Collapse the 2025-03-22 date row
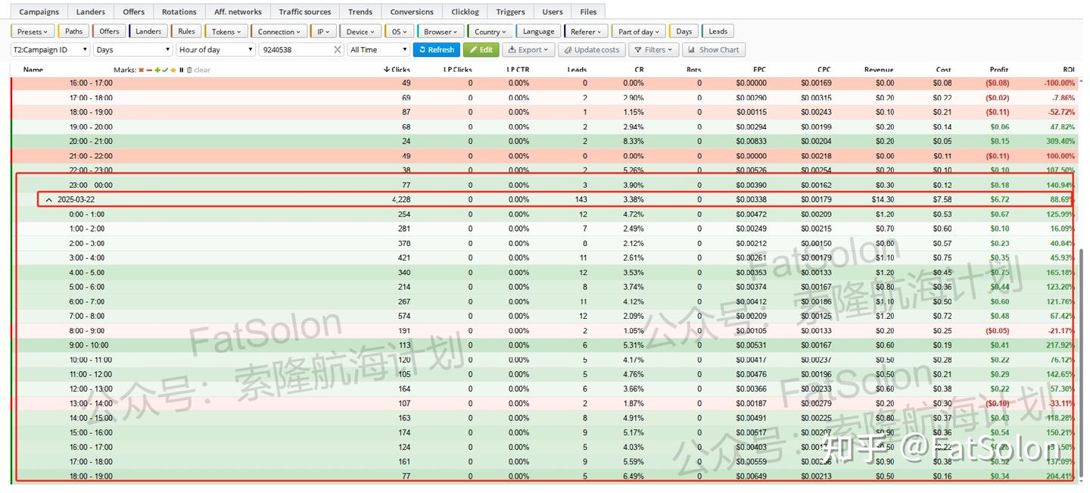 (50, 199)
